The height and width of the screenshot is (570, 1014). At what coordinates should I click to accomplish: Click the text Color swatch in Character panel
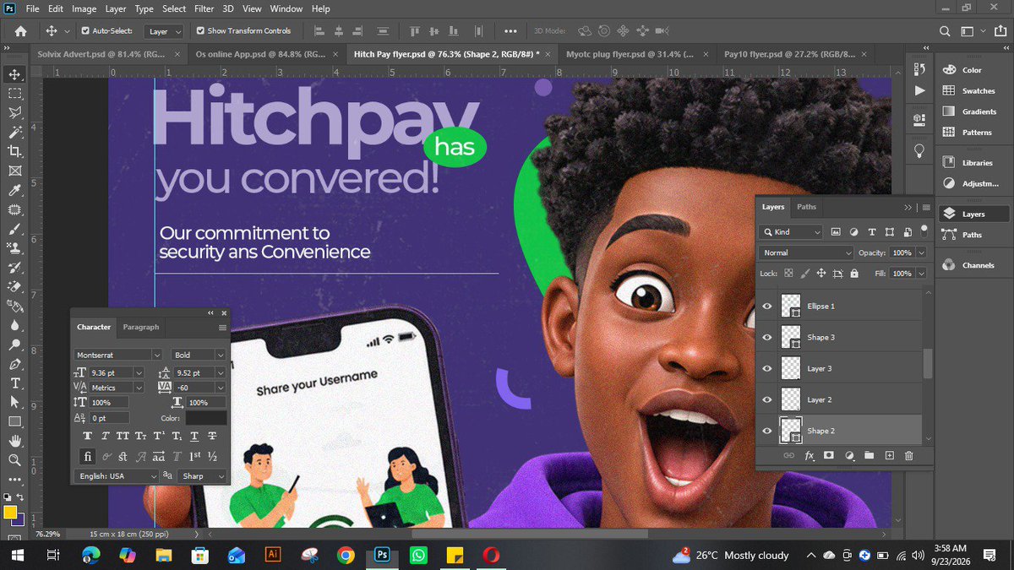pyautogui.click(x=206, y=418)
